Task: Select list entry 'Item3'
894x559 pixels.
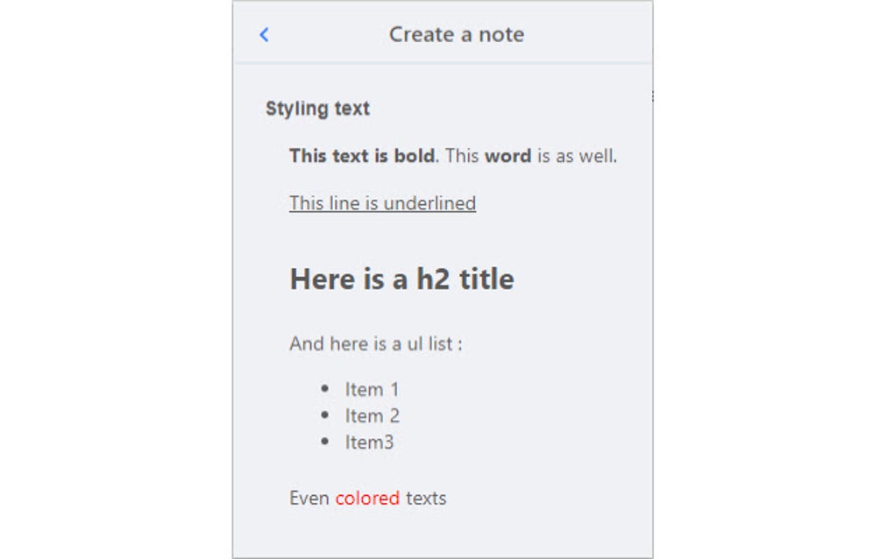Action: point(369,442)
